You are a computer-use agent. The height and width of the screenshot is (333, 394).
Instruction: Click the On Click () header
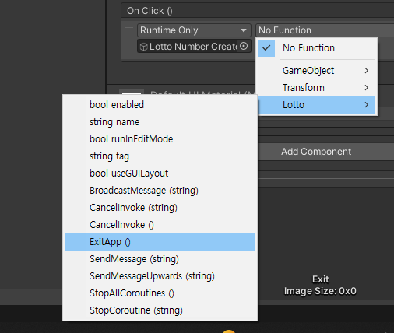(x=150, y=11)
